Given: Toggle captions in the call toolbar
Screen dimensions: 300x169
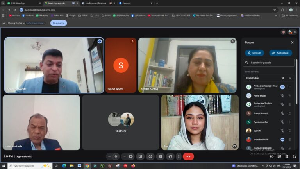Looking at the screenshot, I should (x=160, y=156).
